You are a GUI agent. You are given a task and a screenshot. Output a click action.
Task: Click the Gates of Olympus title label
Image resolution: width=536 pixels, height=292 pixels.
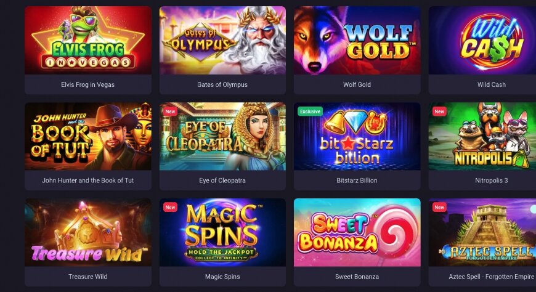click(222, 84)
